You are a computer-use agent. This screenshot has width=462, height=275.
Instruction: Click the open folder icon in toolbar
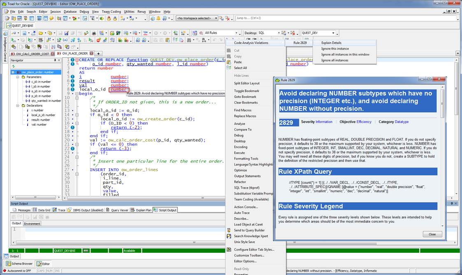41,33
